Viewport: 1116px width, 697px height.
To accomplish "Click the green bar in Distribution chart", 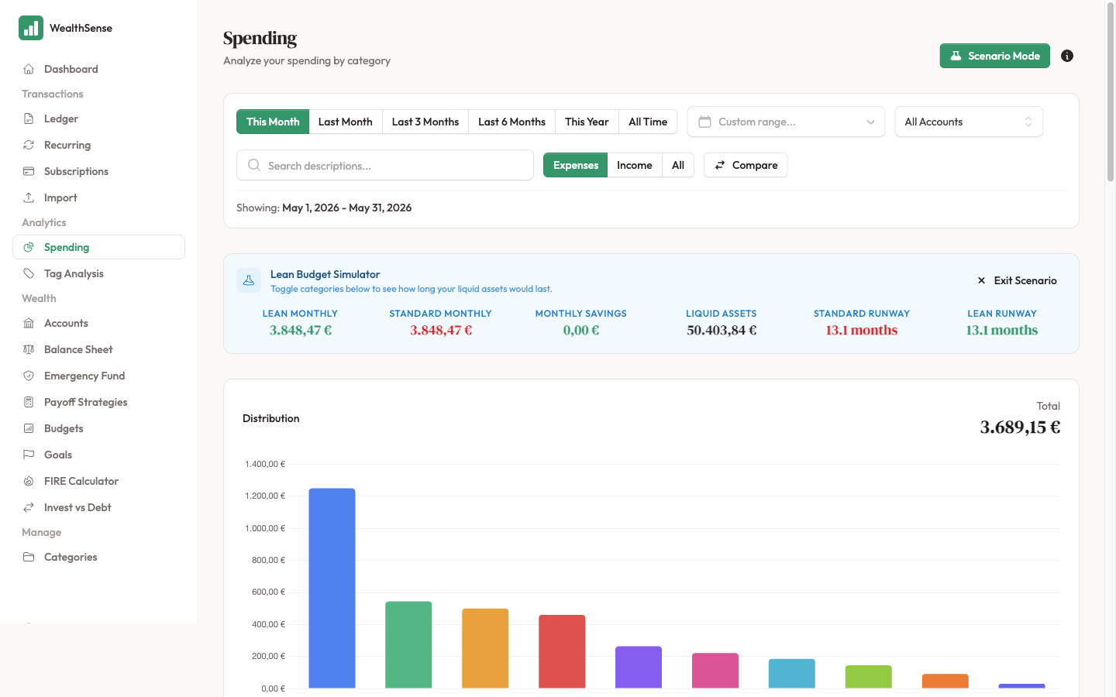I will 408,645.
